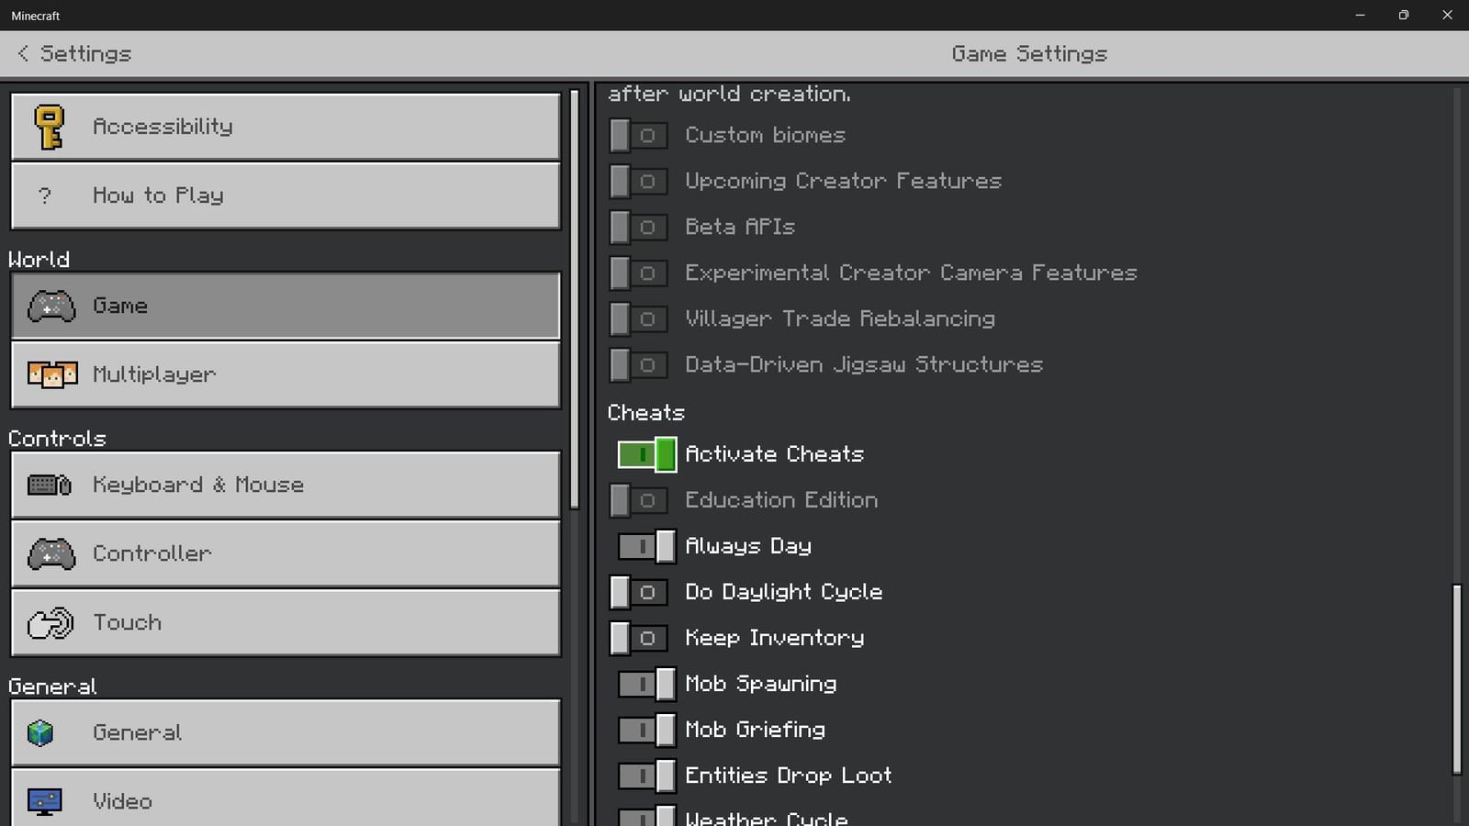The height and width of the screenshot is (826, 1469).
Task: Click the Video monitor icon
Action: [44, 801]
